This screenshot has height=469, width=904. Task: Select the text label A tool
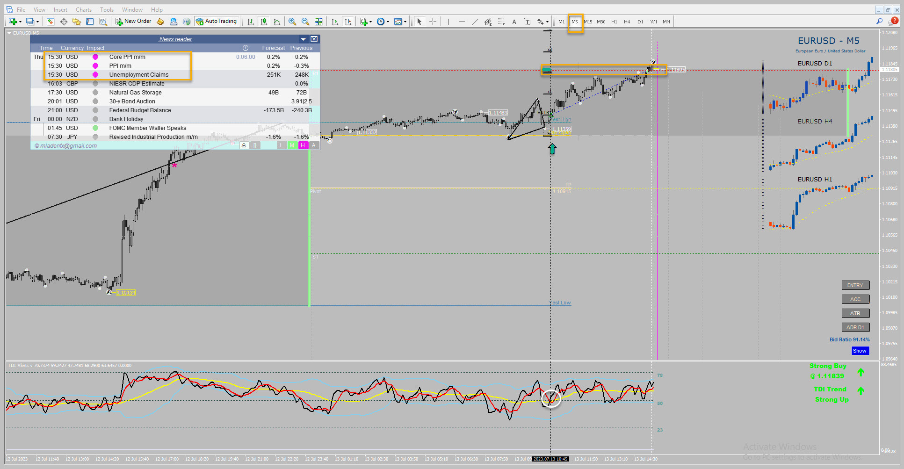[514, 22]
